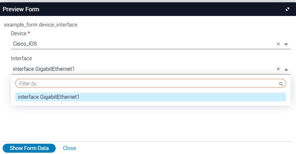Focus the "Filter by..." search input
Viewport: 296px width, 154px height.
(146, 83)
